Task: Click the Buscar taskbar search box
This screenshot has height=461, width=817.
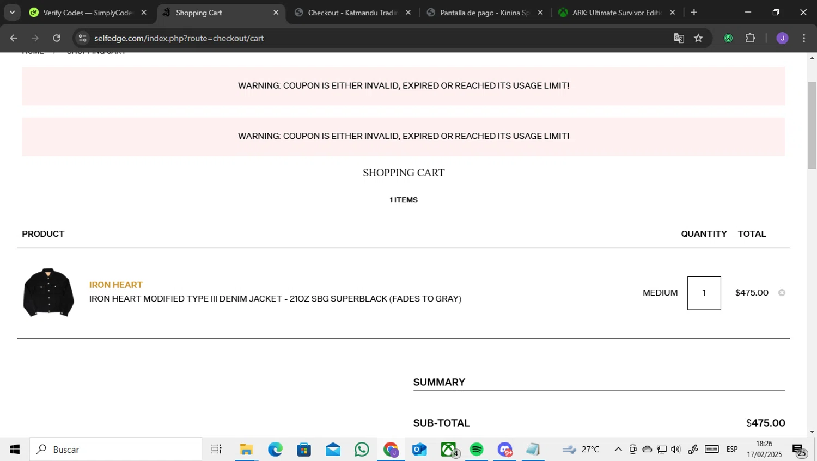Action: point(115,450)
